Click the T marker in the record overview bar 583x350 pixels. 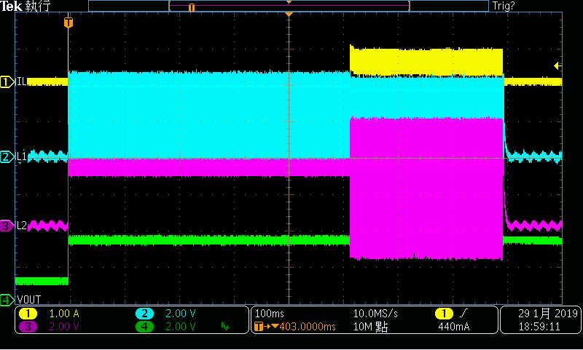(x=192, y=7)
